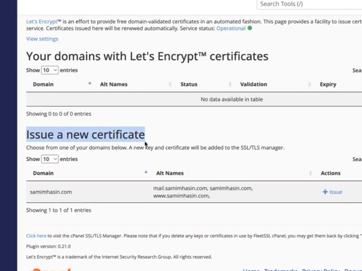The height and width of the screenshot is (271, 362).
Task: Open the Let's Encrypt link
Action: 42,22
